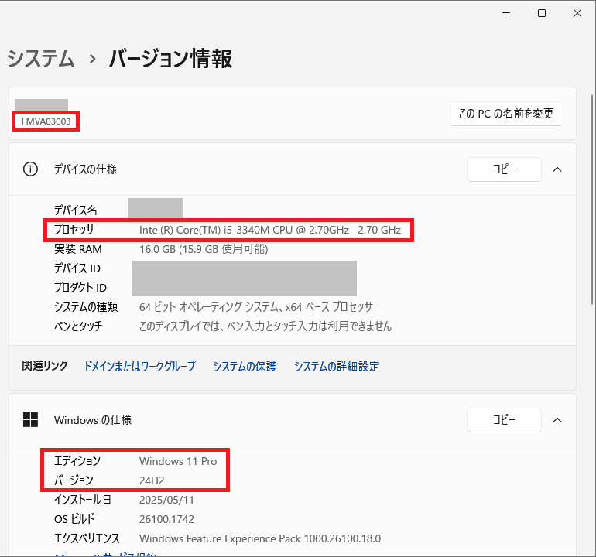
Task: Copy device specifications with コピー button
Action: pyautogui.click(x=504, y=169)
